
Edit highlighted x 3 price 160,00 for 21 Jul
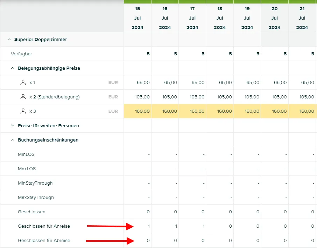302,111
